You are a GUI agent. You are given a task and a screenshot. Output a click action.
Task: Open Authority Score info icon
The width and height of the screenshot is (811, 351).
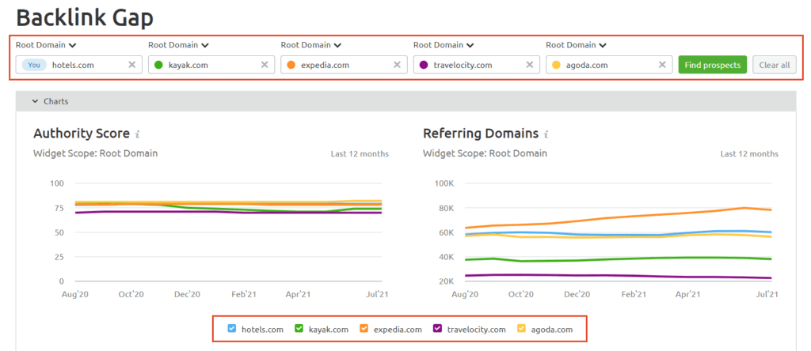138,134
